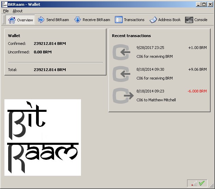Click the network connection bars icon

point(194,184)
